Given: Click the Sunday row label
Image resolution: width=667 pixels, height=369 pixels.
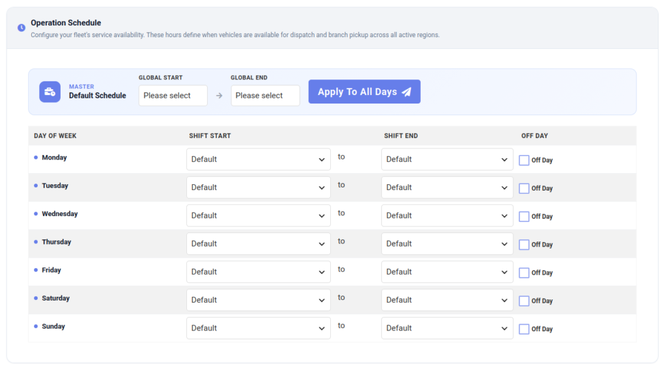Looking at the screenshot, I should coord(53,327).
